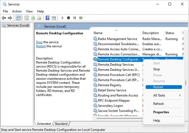Choose Help in the context menu

[164, 121]
